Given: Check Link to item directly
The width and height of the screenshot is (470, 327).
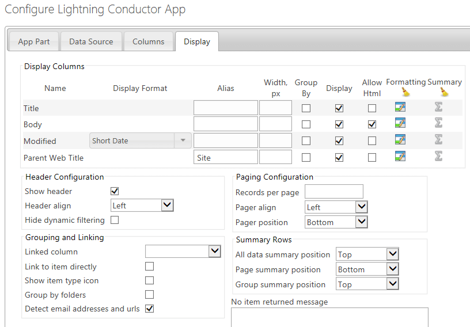Looking at the screenshot, I should click(x=149, y=267).
